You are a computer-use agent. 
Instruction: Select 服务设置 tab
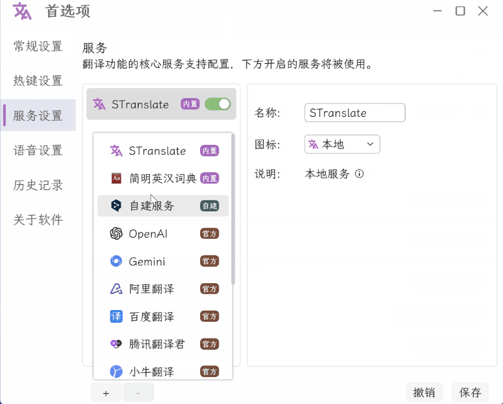(38, 115)
